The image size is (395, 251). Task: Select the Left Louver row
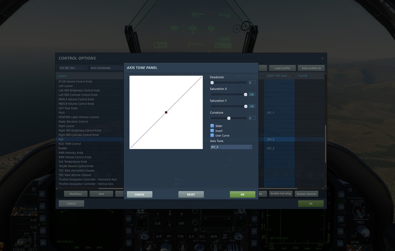pyautogui.click(x=89, y=86)
